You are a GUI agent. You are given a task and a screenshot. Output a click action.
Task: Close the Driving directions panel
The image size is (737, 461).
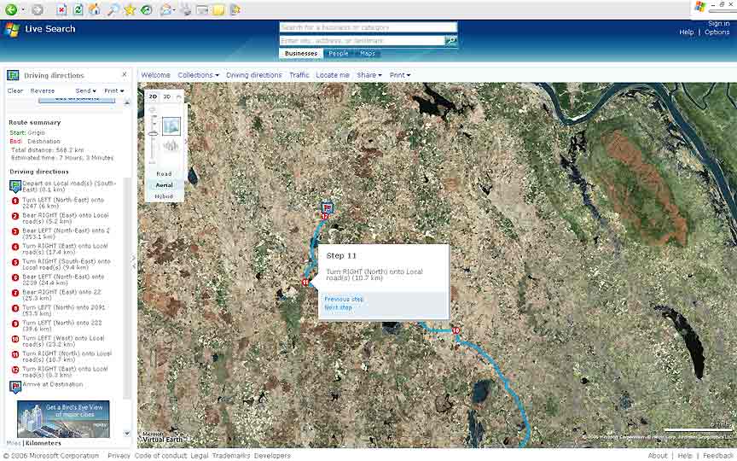(124, 74)
